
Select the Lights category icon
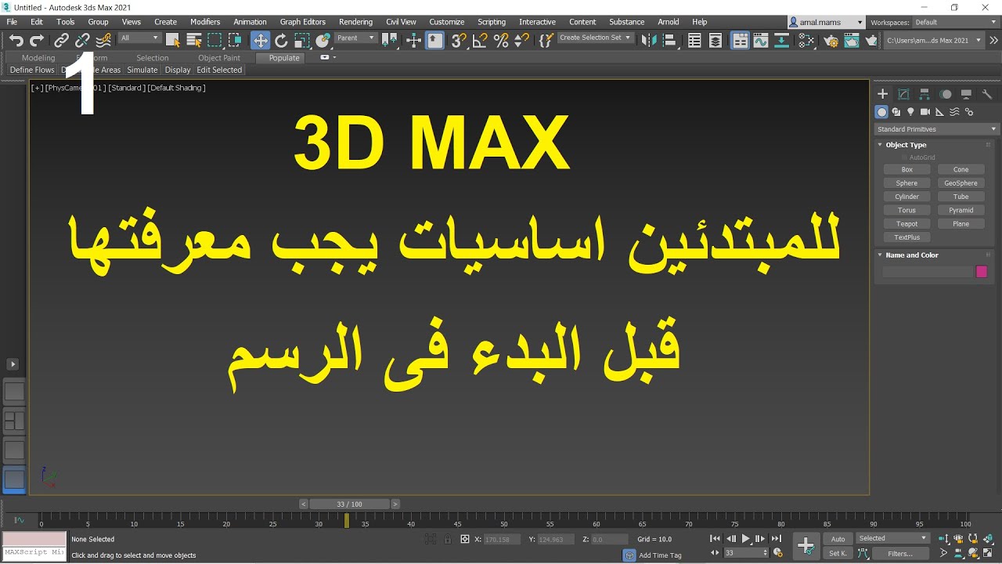point(910,112)
